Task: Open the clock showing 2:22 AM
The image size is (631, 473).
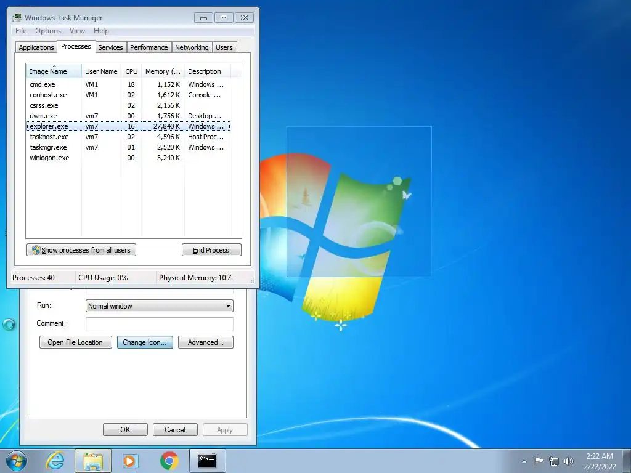Action: [600, 461]
